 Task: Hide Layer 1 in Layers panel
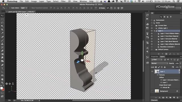click(x=152, y=71)
